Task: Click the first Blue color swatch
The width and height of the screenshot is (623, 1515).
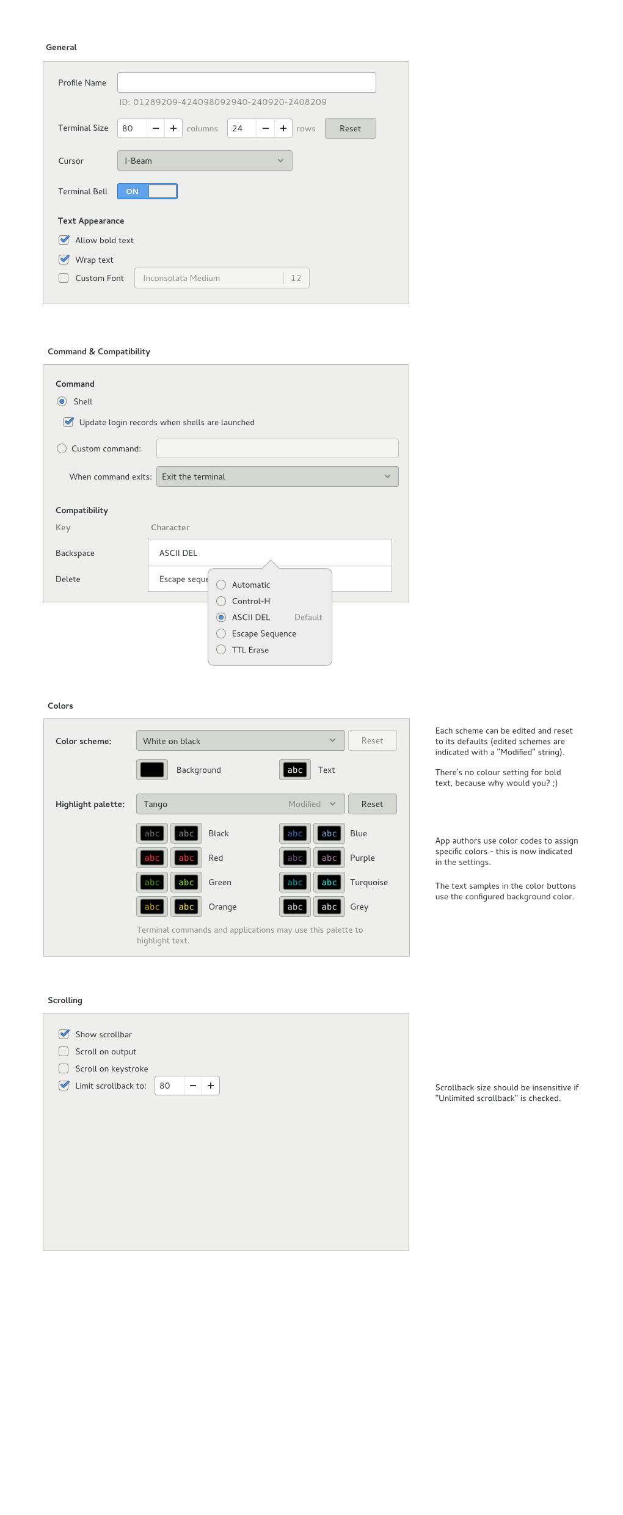Action: coord(295,833)
